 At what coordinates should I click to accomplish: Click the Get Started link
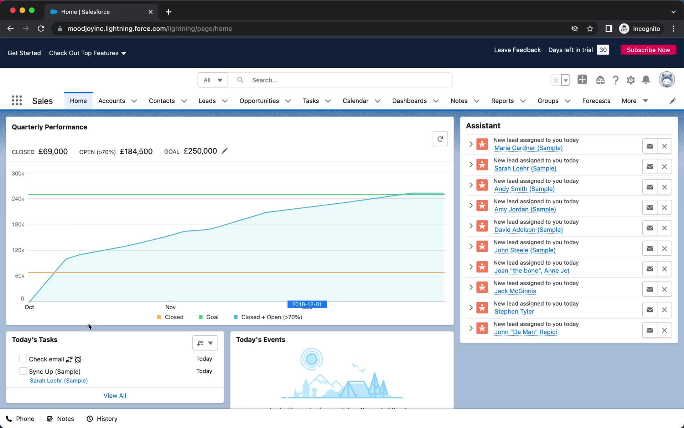[24, 53]
